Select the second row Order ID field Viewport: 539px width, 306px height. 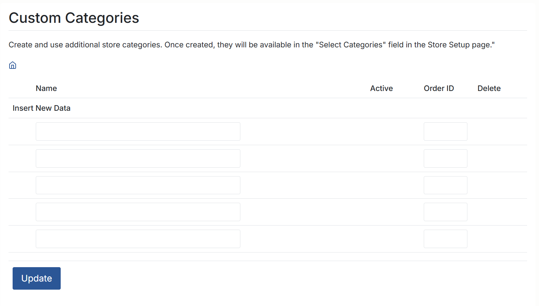point(445,158)
